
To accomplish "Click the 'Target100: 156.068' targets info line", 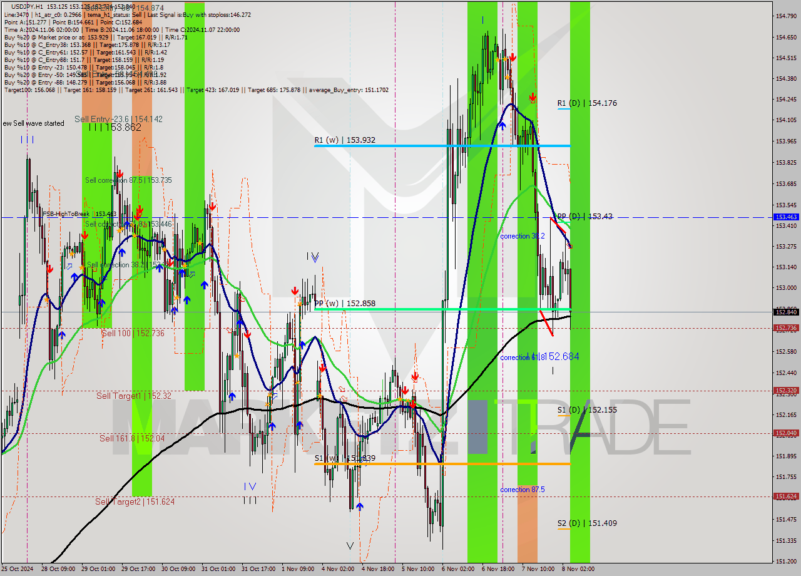I will (x=196, y=90).
